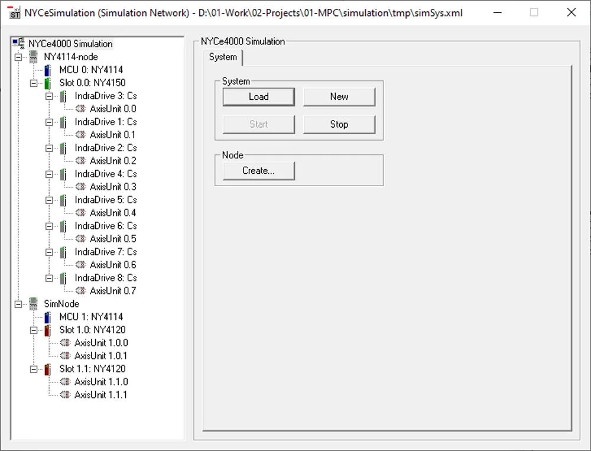Click the SimNode device icon
Viewport: 591px width, 451px height.
34,304
